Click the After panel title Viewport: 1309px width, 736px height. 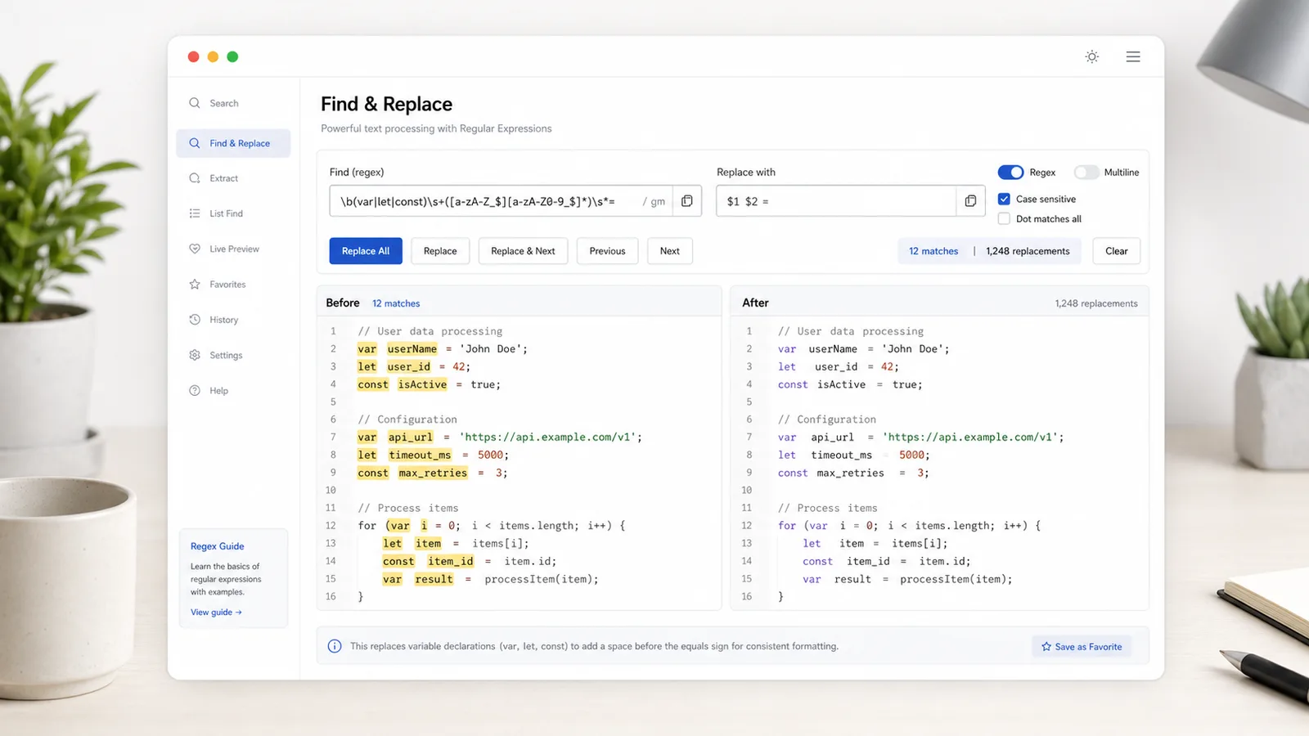(755, 303)
